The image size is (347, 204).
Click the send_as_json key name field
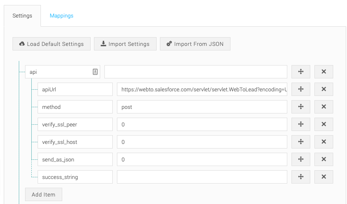75,159
